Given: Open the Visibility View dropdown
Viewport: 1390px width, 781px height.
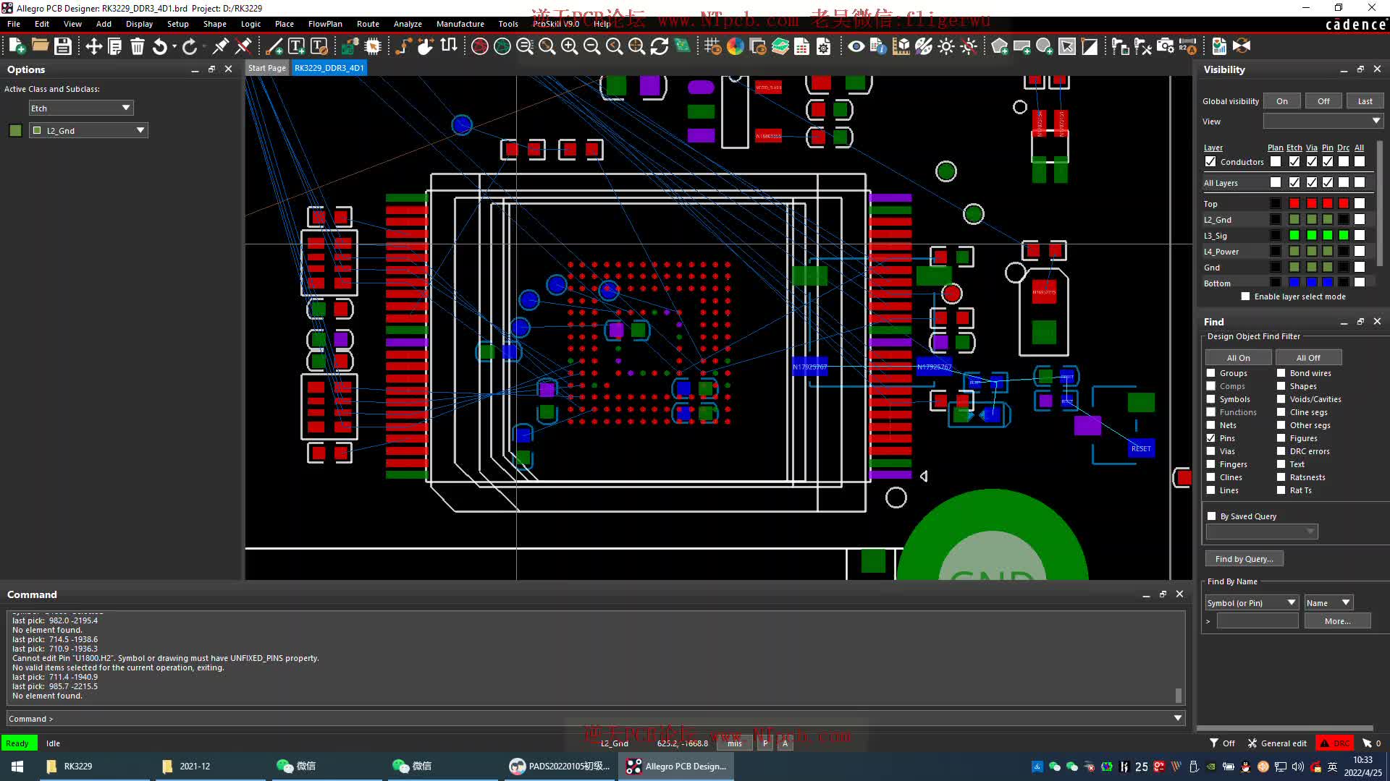Looking at the screenshot, I should [1323, 121].
